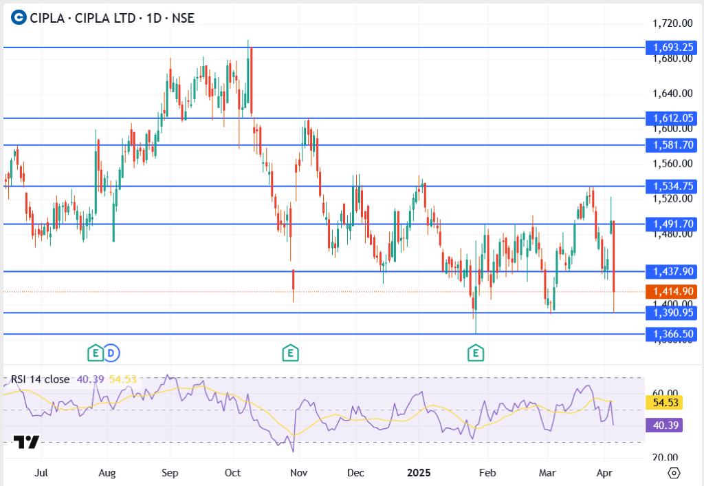Screen dimensions: 704x486
Task: Open the earnings E marker near November
Action: click(290, 354)
